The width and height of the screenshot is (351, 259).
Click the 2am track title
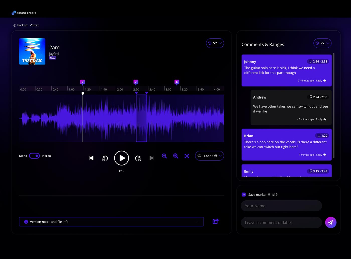point(54,47)
